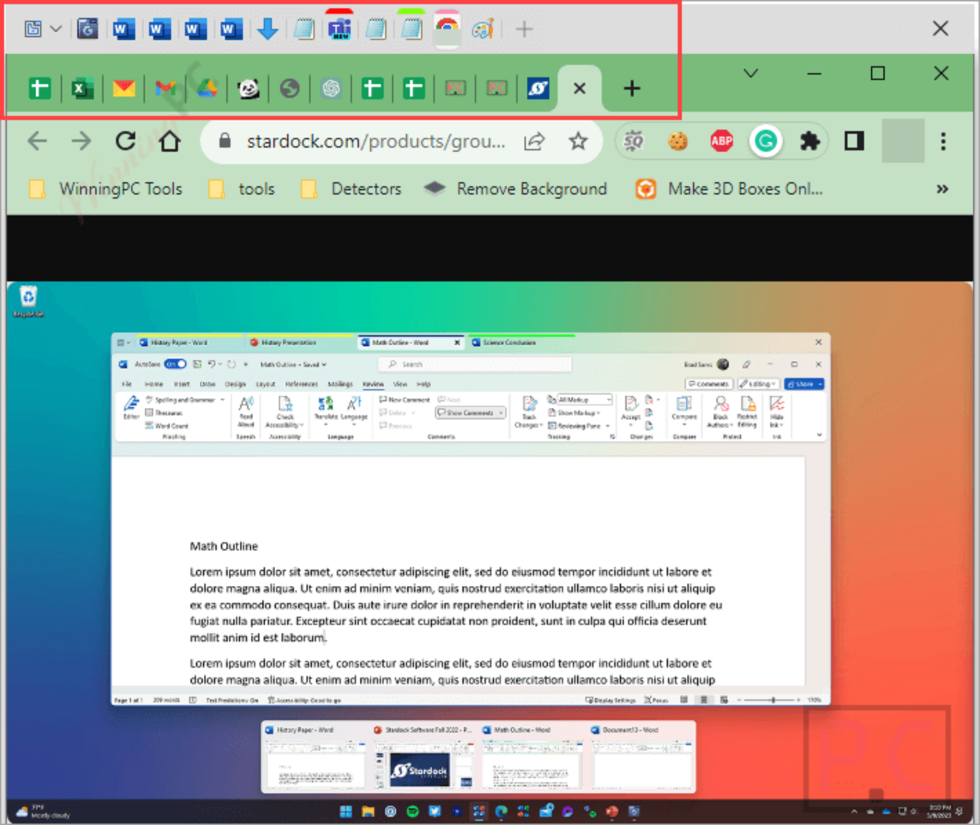The height and width of the screenshot is (825, 980).
Task: Open the SEOquake extension icon
Action: click(634, 141)
